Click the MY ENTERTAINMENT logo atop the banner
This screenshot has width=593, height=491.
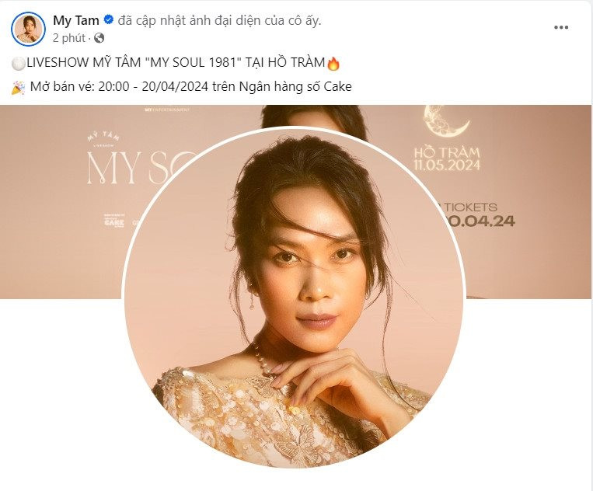click(167, 110)
